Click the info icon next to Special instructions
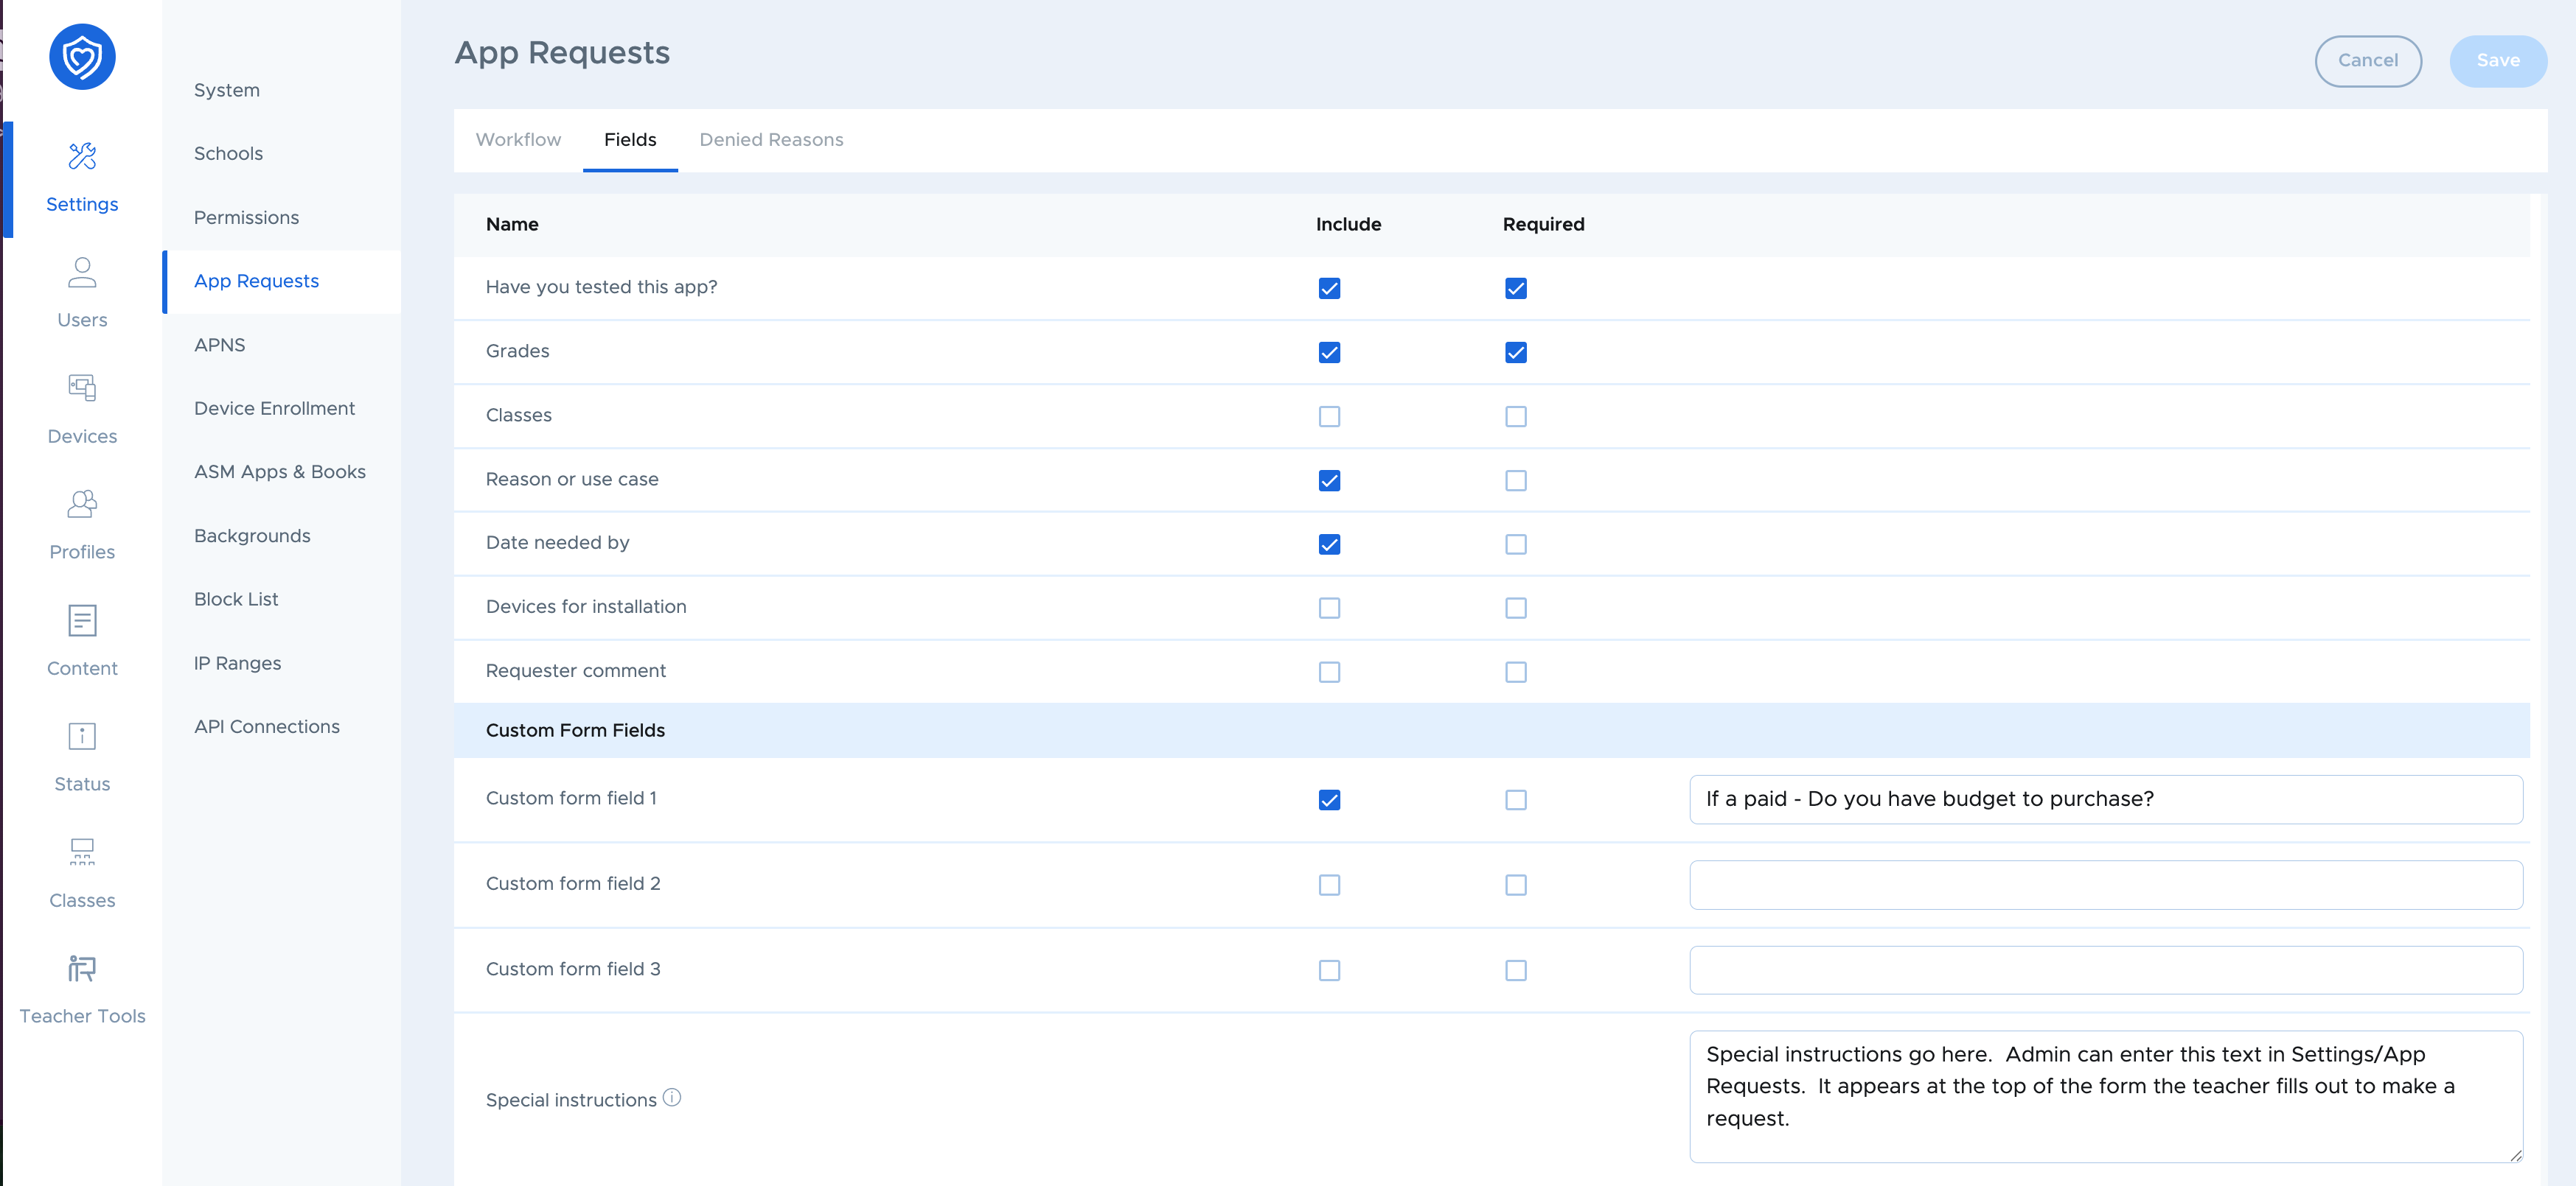 [671, 1097]
